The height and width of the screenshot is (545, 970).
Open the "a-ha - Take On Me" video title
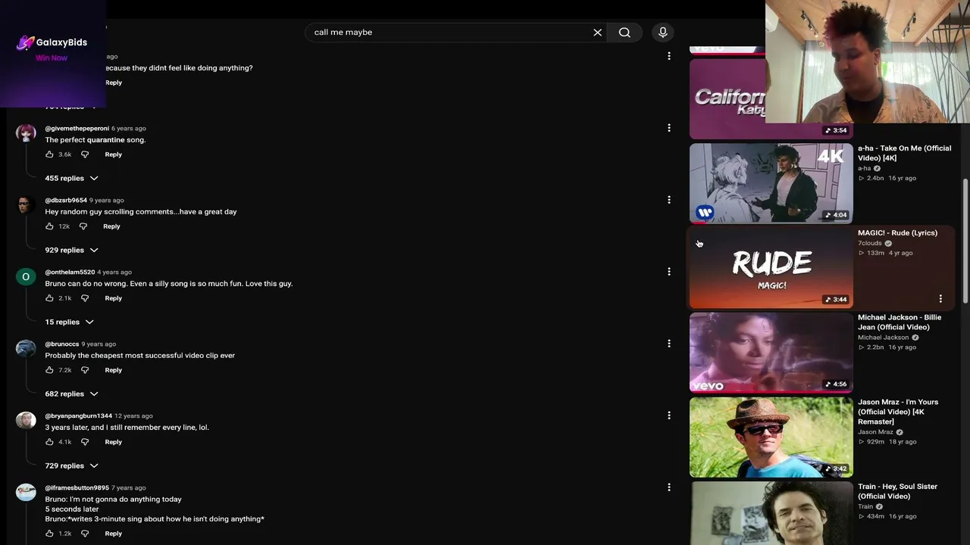[x=904, y=153]
